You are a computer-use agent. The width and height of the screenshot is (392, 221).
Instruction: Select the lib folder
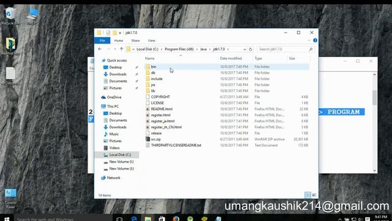coord(153,91)
